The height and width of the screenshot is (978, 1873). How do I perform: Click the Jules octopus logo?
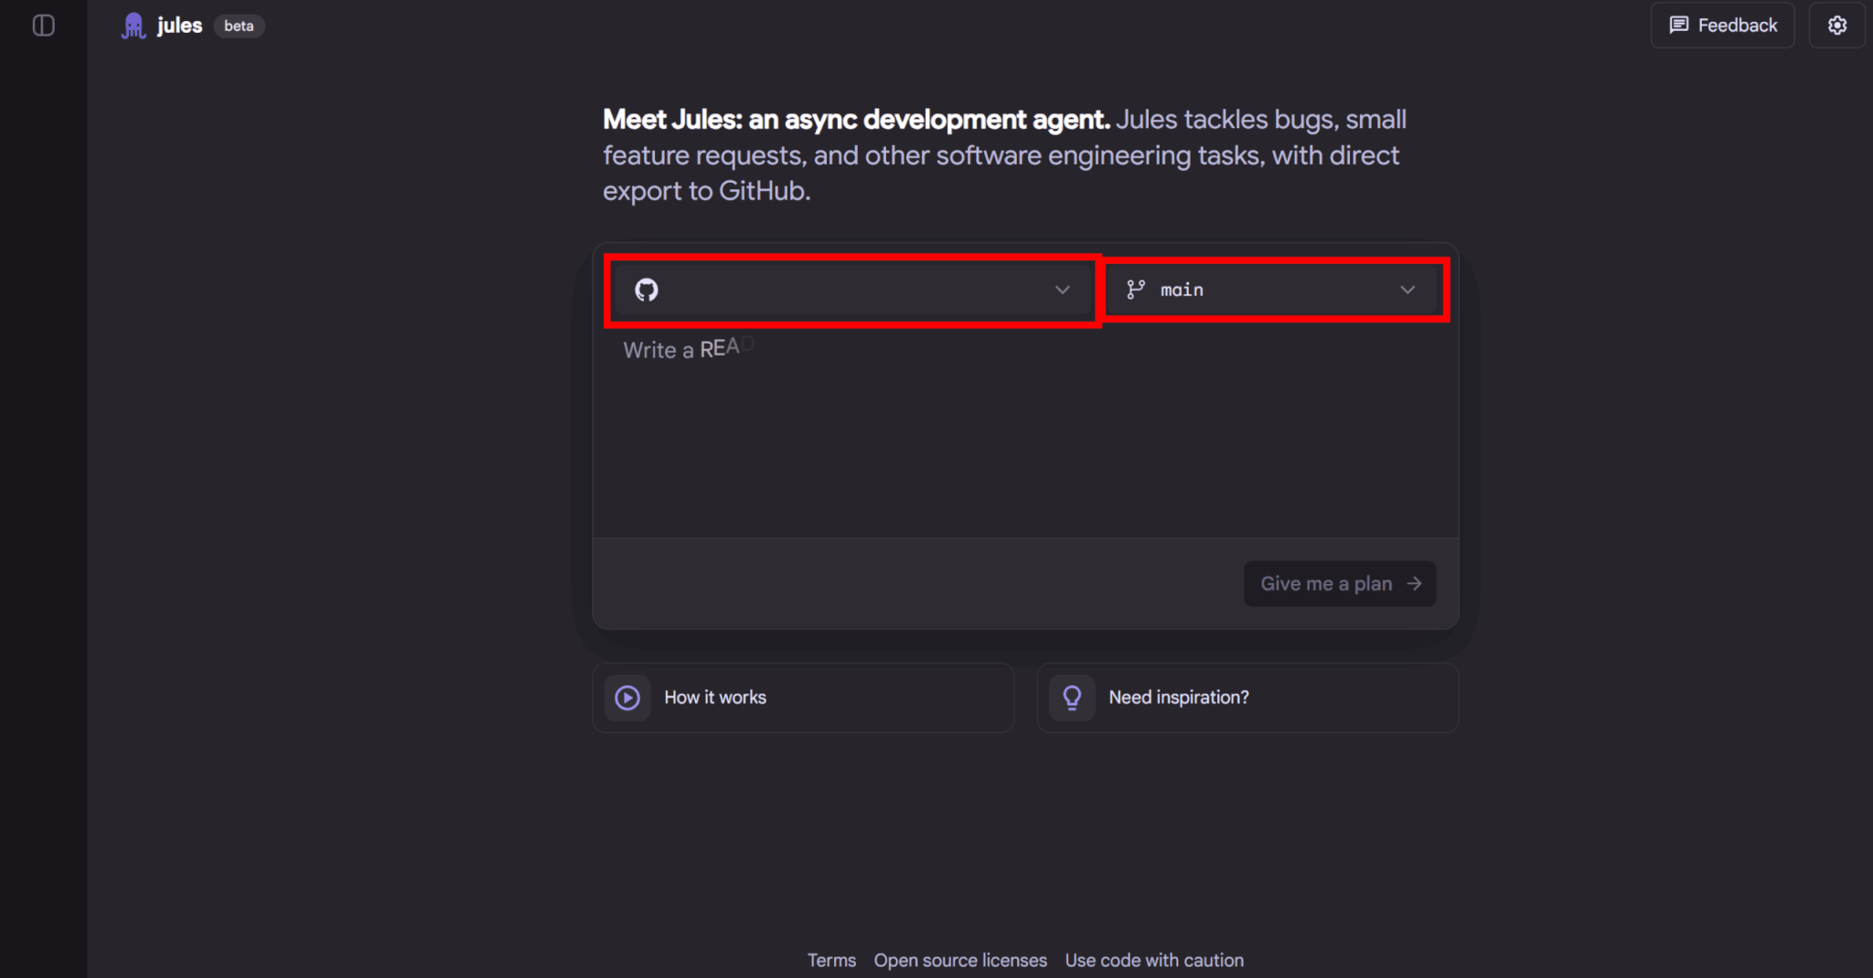click(134, 26)
